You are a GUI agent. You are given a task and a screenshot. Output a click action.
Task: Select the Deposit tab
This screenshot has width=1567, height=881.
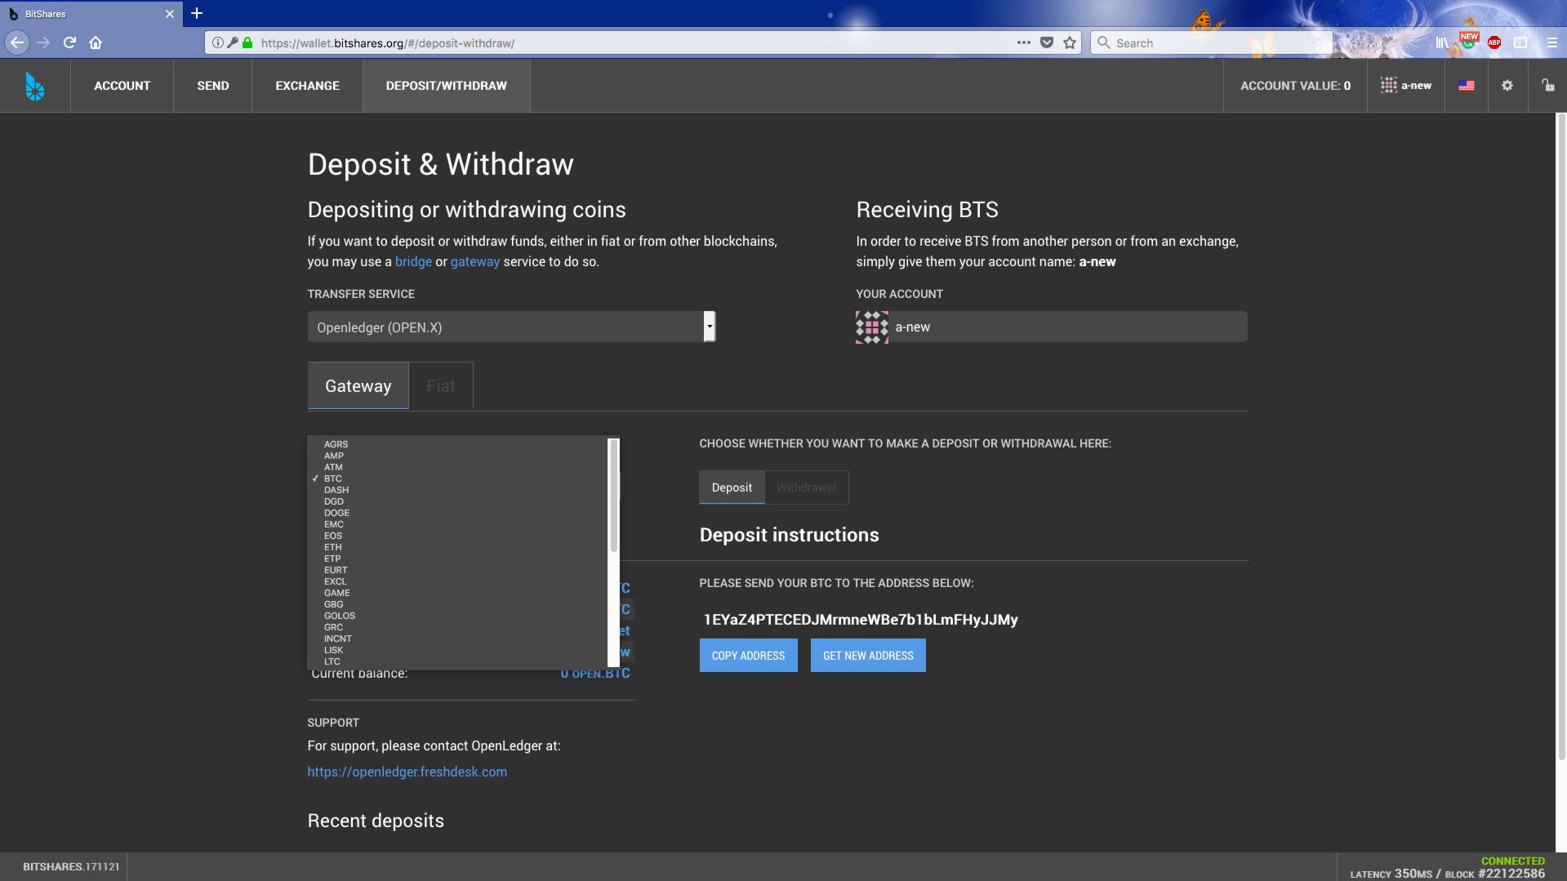732,487
